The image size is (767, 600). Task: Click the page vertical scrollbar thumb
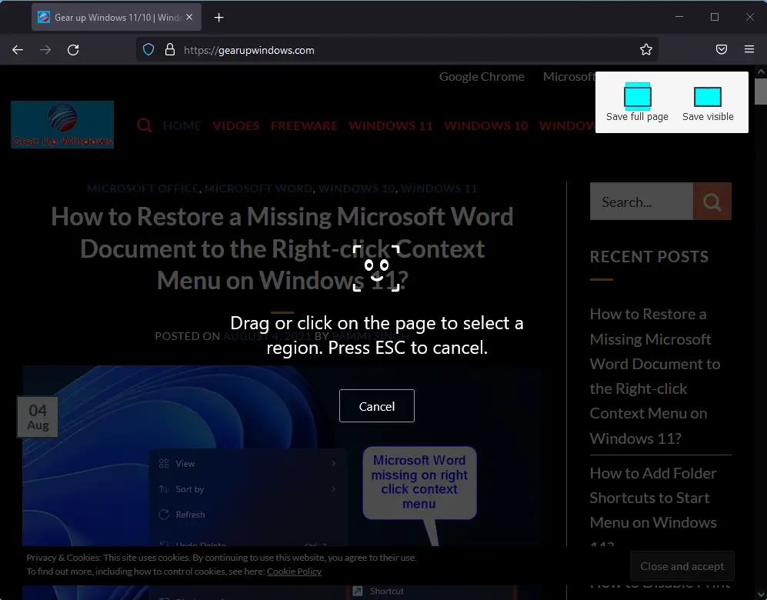click(x=761, y=91)
